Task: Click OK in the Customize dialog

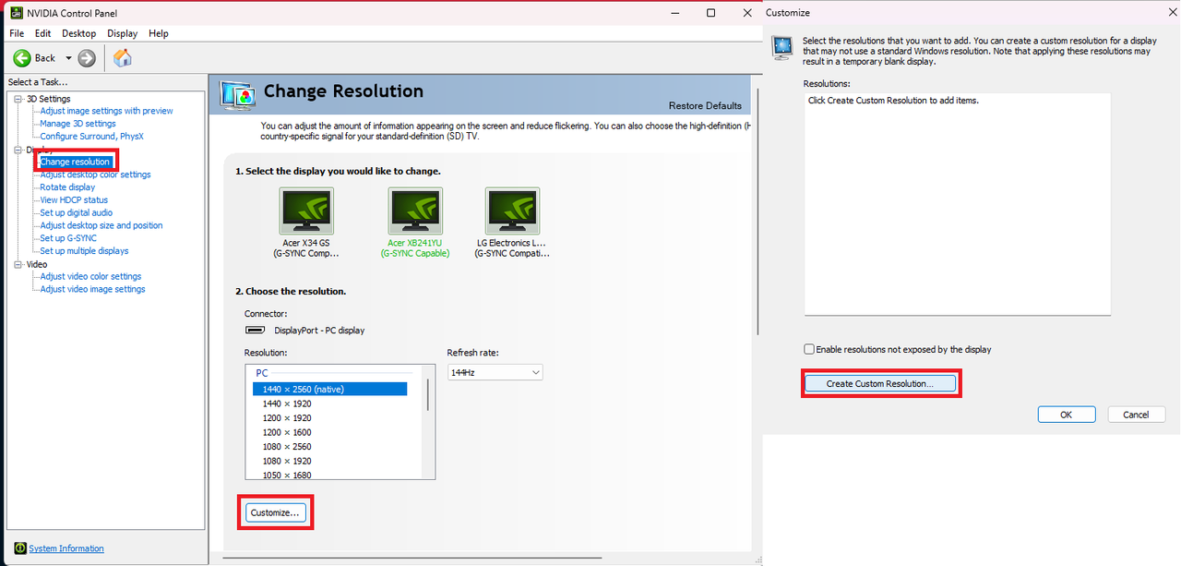Action: tap(1066, 415)
